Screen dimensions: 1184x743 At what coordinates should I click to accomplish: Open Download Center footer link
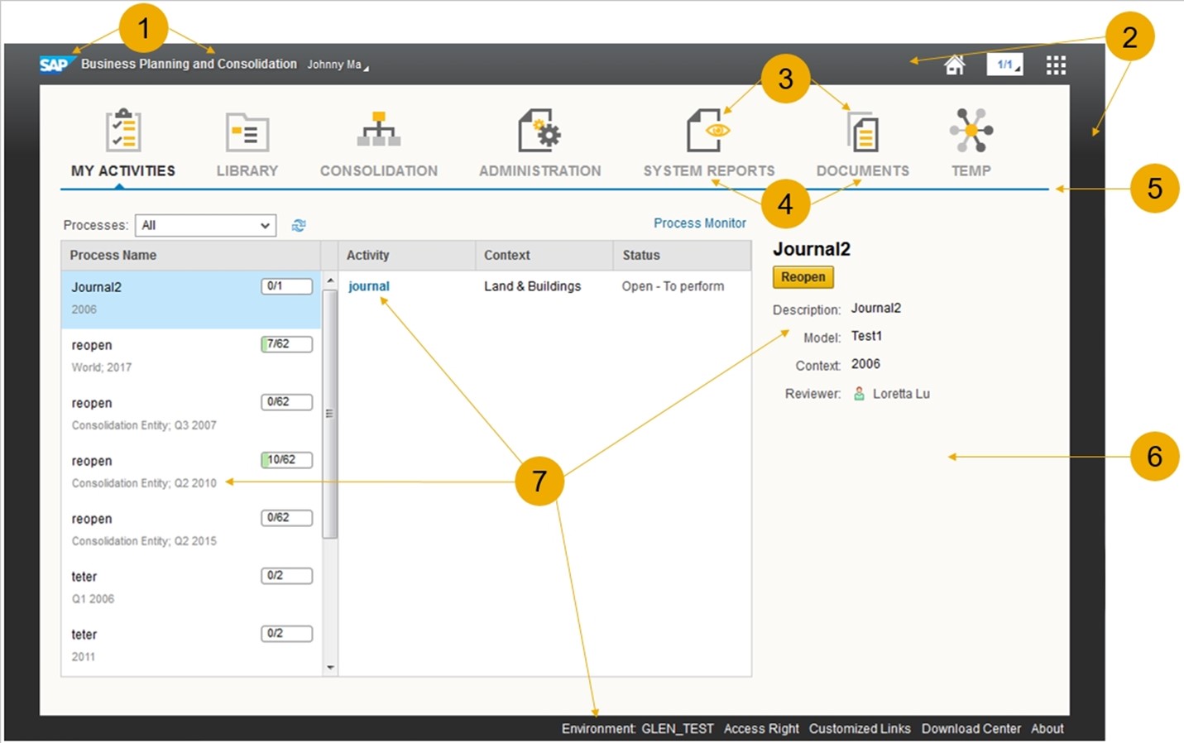click(971, 729)
